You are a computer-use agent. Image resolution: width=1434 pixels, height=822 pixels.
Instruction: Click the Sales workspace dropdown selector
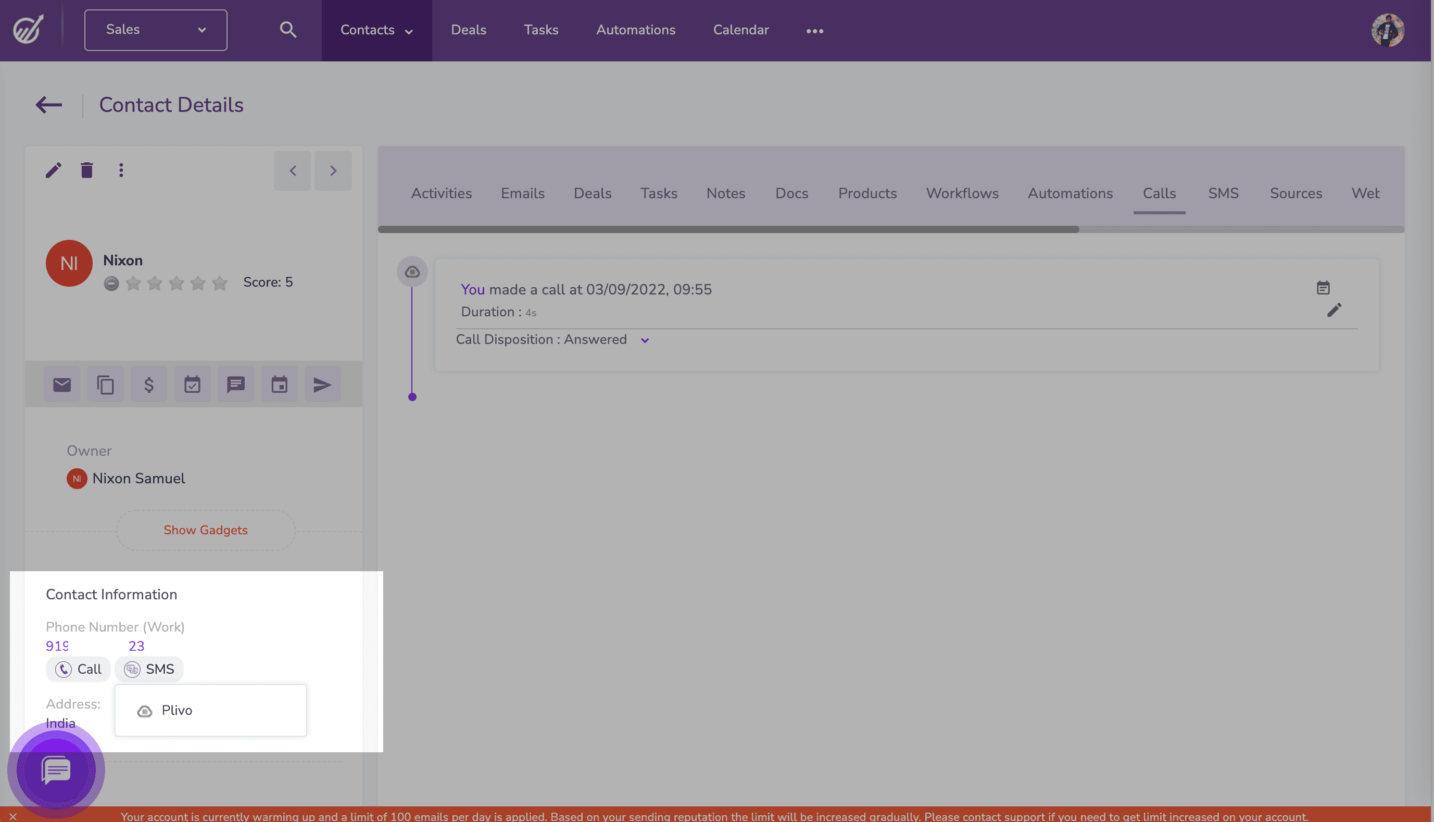(156, 30)
